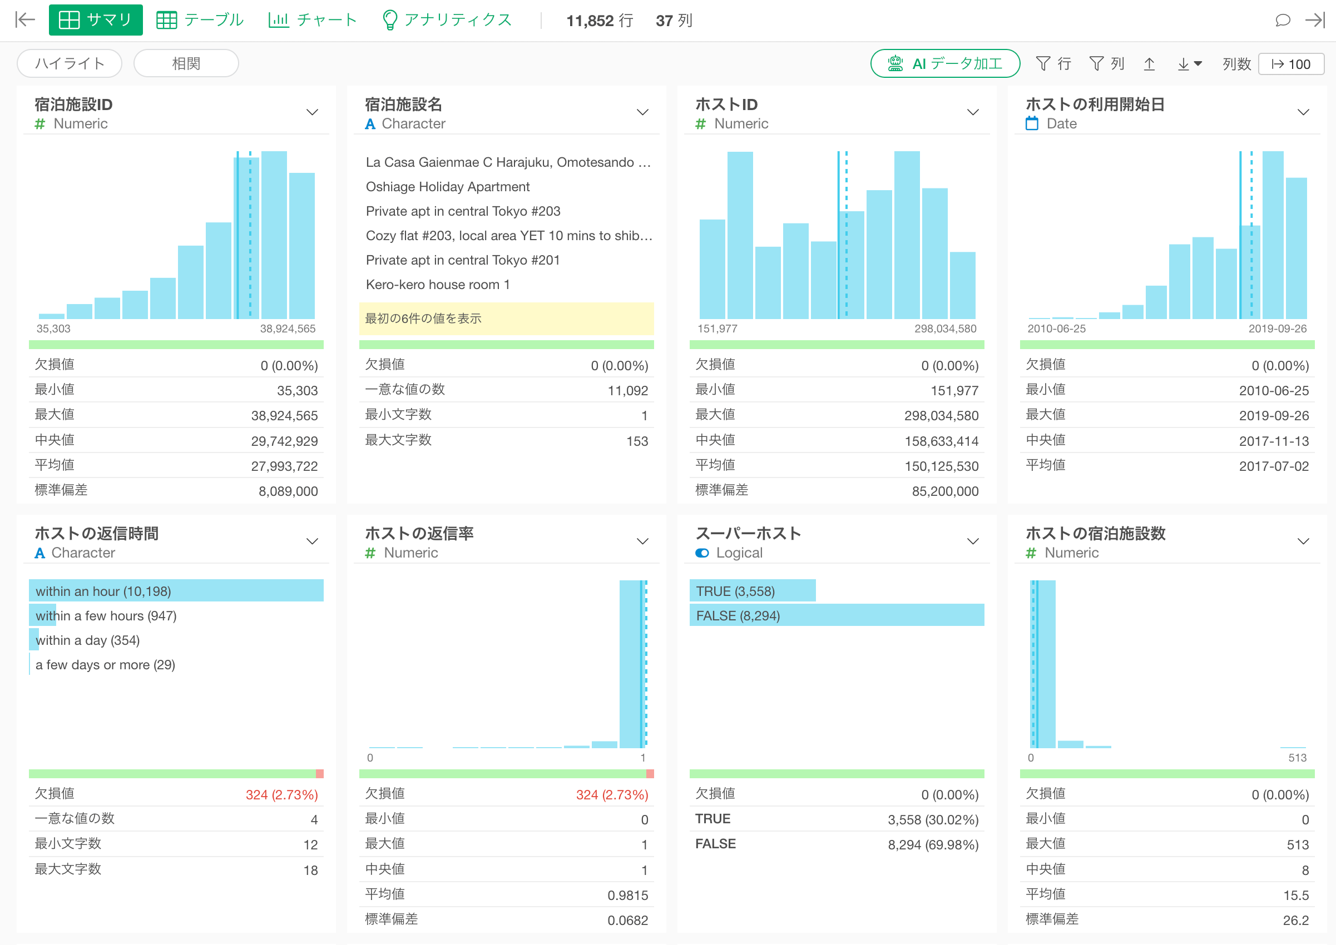Open the ホストの利用開始日 column dropdown

(x=1303, y=112)
